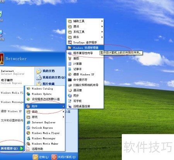Click the Networker user picture

pos(2,59)
